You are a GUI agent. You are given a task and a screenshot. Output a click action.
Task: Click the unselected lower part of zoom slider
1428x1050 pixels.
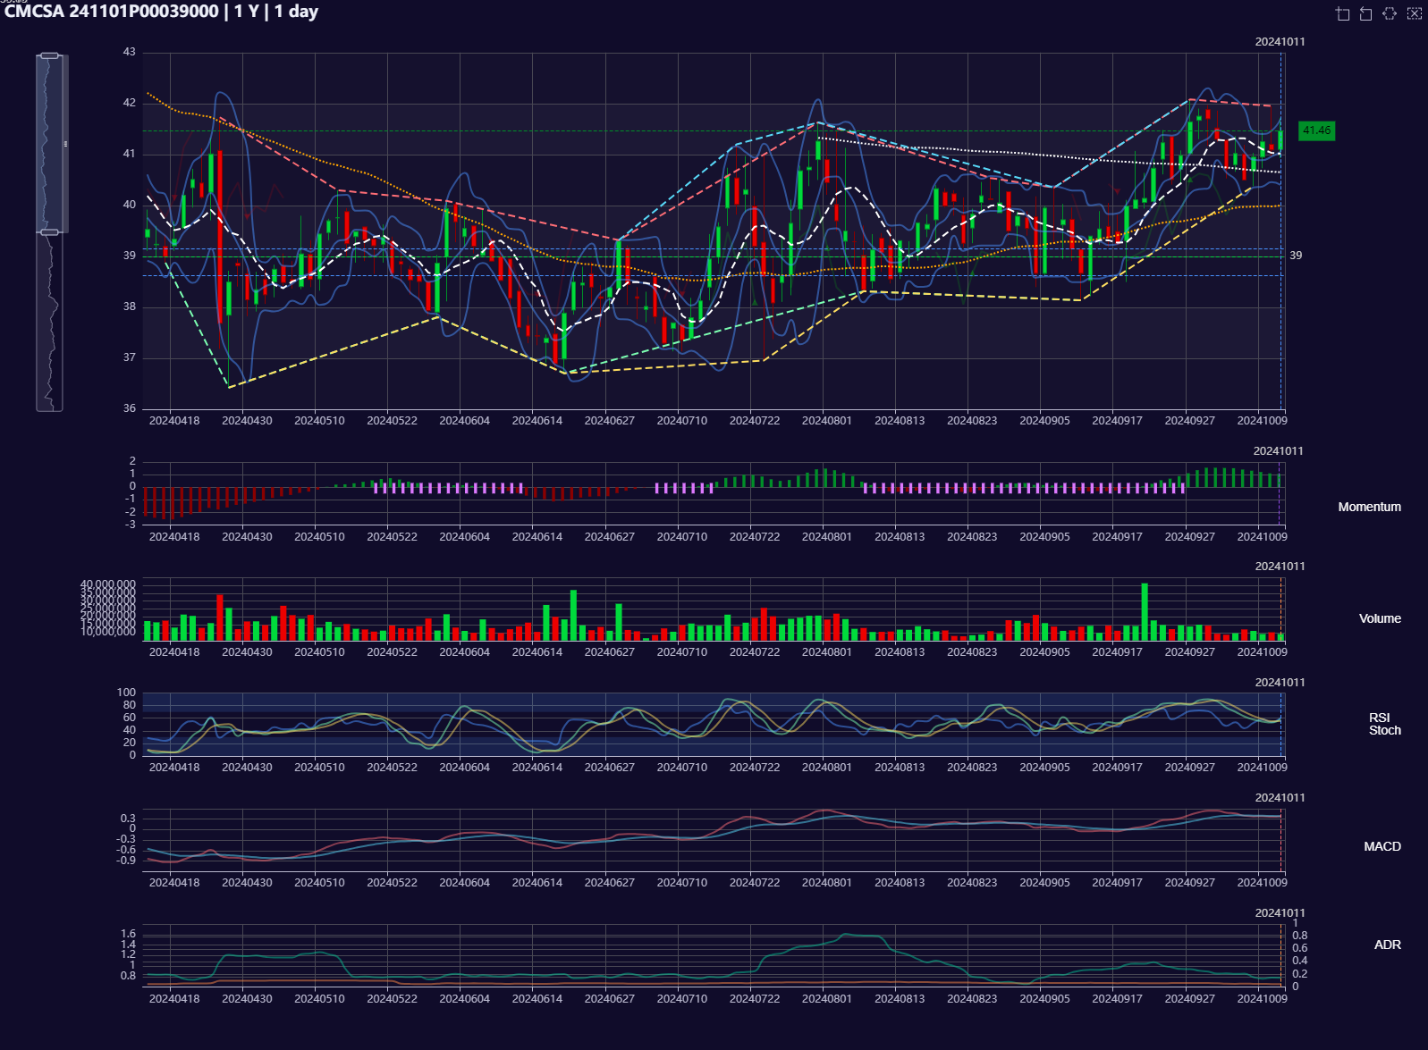(50, 322)
